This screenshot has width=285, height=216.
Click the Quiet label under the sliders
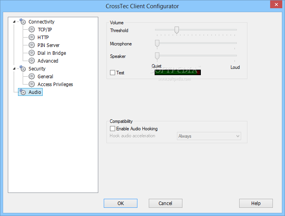click(x=157, y=66)
